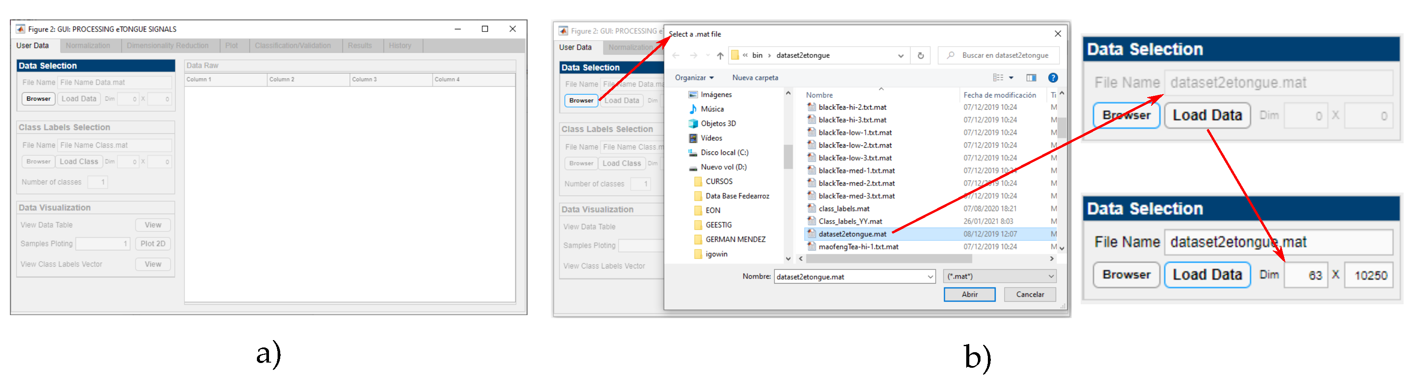The width and height of the screenshot is (1417, 385).
Task: Open the GERMAN MENDEZ folder in the tree
Action: click(x=735, y=239)
